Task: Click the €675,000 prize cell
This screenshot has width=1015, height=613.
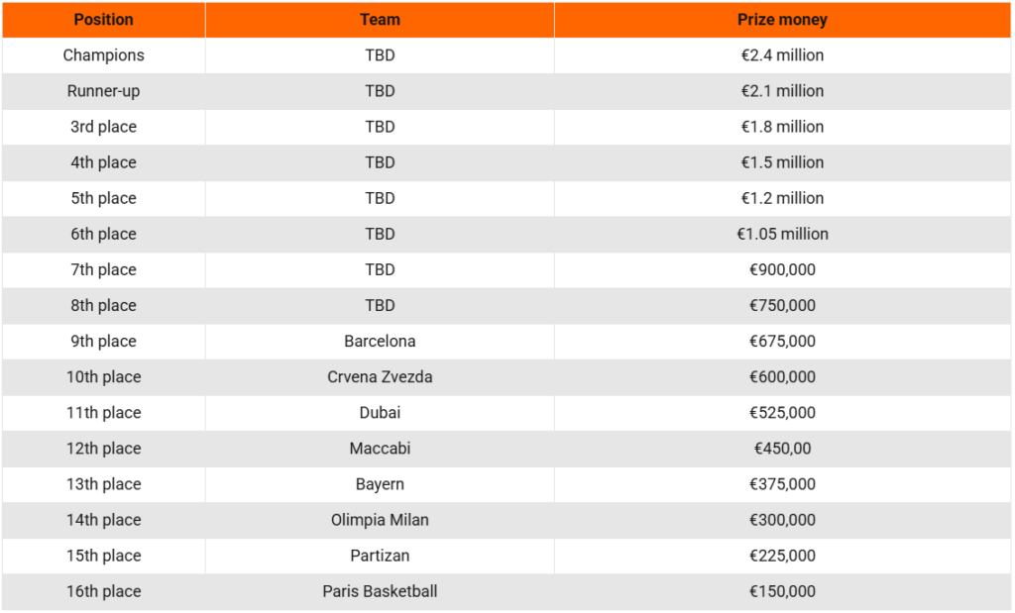Action: point(782,341)
